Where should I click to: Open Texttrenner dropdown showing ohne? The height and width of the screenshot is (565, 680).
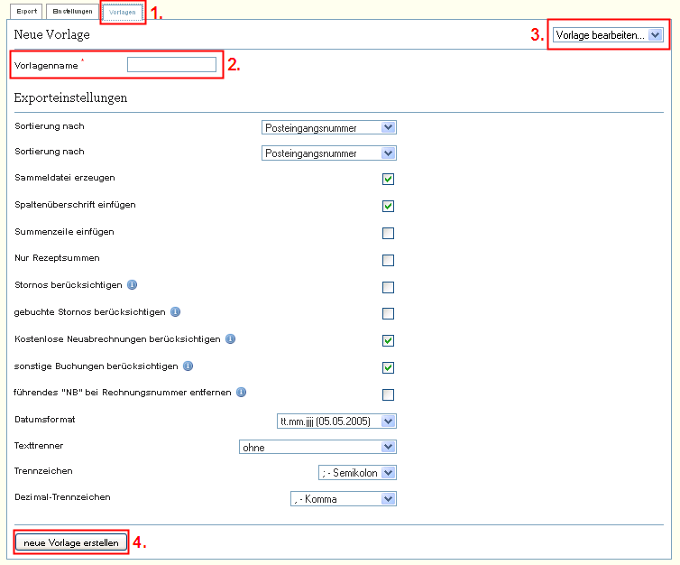[x=317, y=447]
